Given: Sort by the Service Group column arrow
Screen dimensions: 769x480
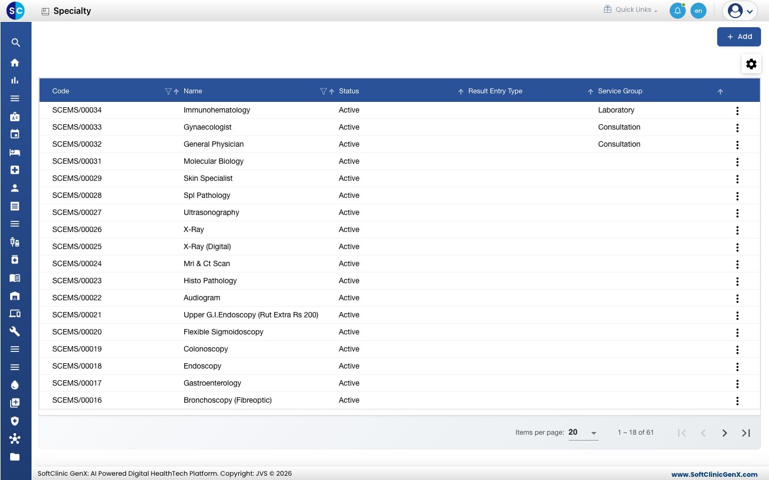Looking at the screenshot, I should pyautogui.click(x=720, y=92).
